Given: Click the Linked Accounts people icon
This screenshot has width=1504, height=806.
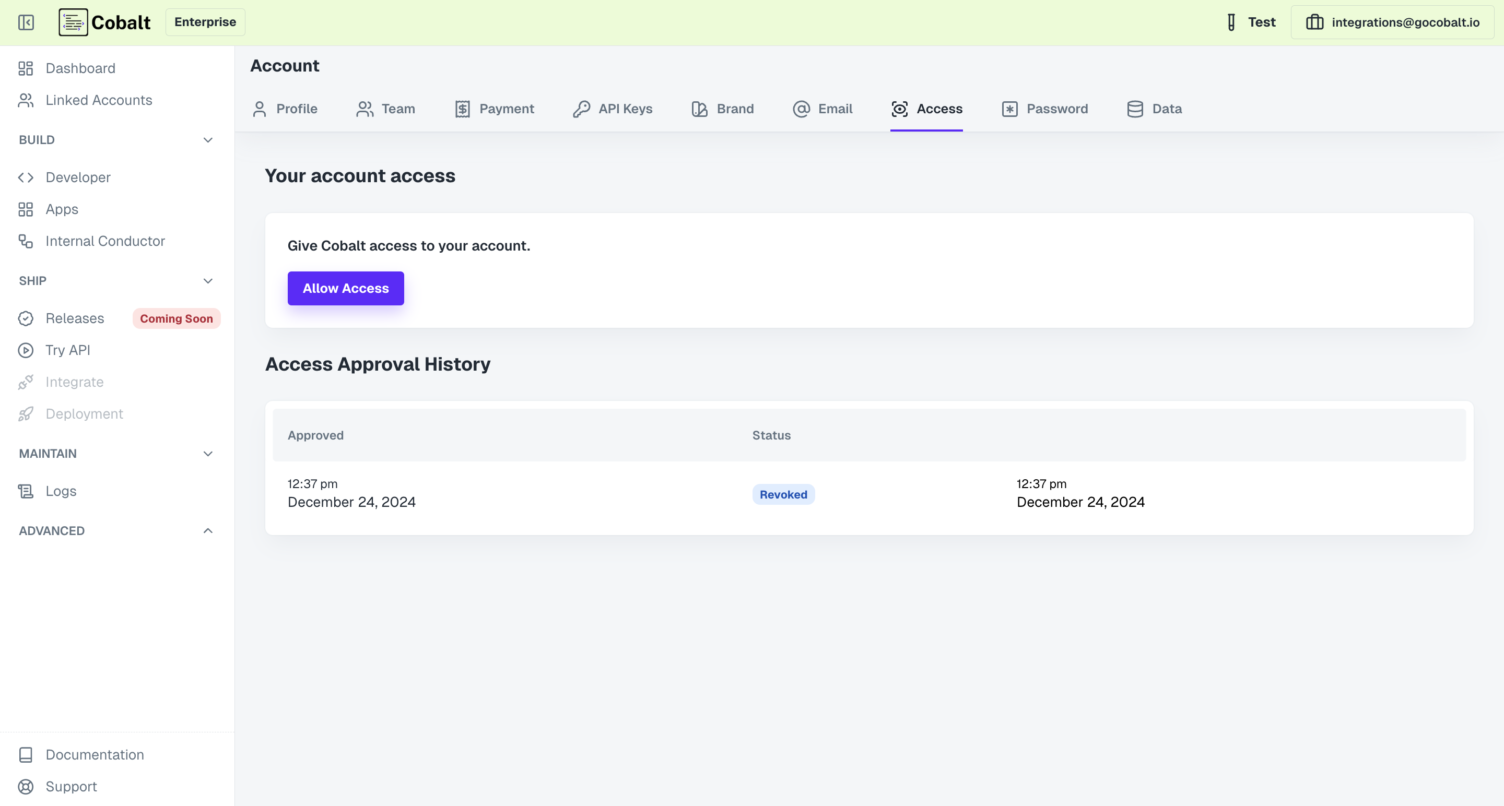Looking at the screenshot, I should (26, 100).
